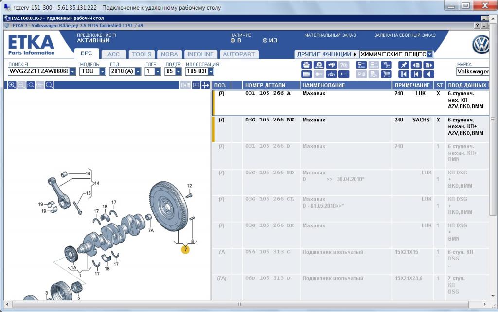Open the ГЛГР dropdown showing 1
The width and height of the screenshot is (498, 312).
click(158, 71)
